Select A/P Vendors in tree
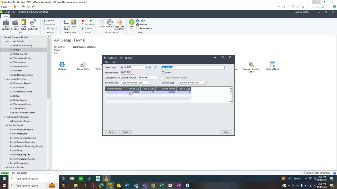Image resolution: width=337 pixels, height=189 pixels. click(16, 71)
